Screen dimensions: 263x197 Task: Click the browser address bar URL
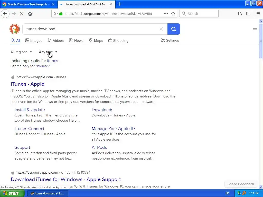108,14
